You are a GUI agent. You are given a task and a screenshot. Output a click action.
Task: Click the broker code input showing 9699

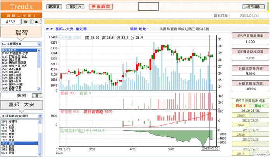16,95
